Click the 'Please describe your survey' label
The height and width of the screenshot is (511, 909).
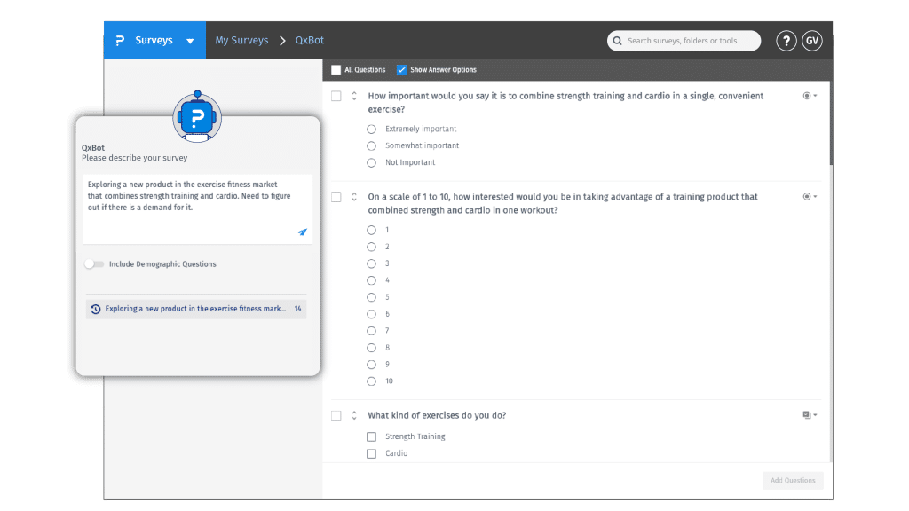click(x=135, y=158)
